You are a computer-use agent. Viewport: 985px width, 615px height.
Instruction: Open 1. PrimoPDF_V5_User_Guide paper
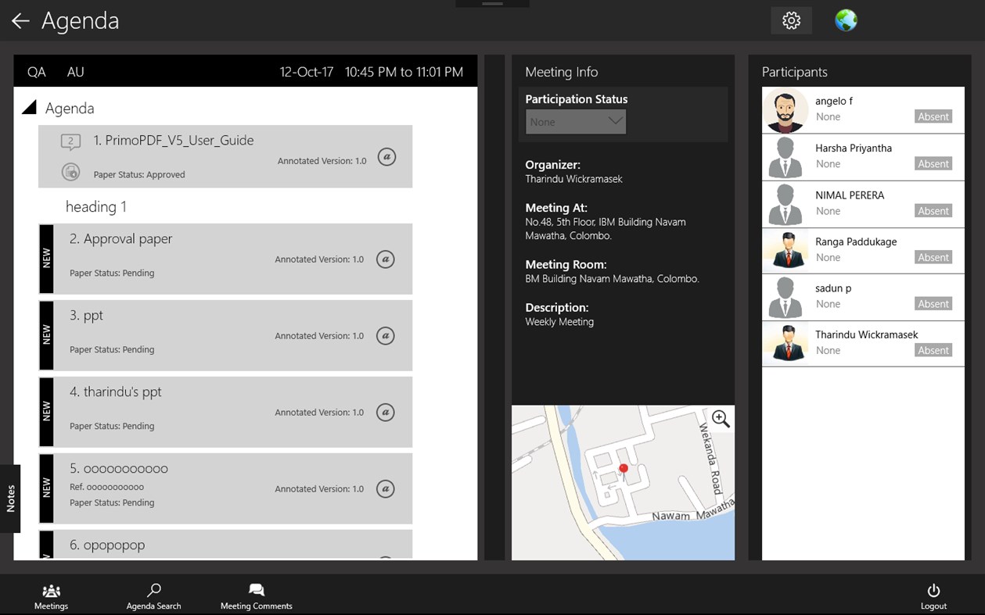225,156
